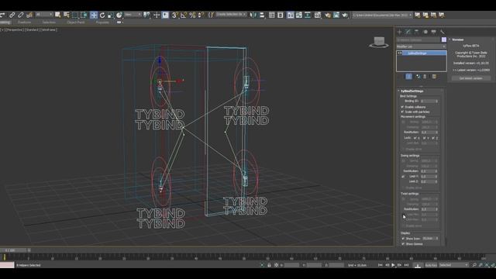Open the Modifier List dropdown

[x=421, y=46]
